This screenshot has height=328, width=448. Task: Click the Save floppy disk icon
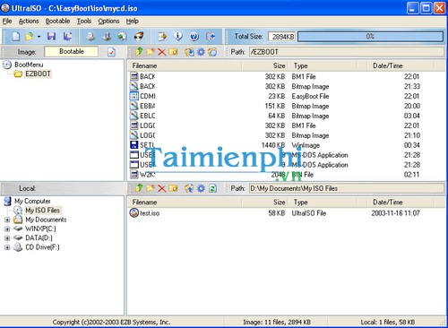(x=51, y=37)
